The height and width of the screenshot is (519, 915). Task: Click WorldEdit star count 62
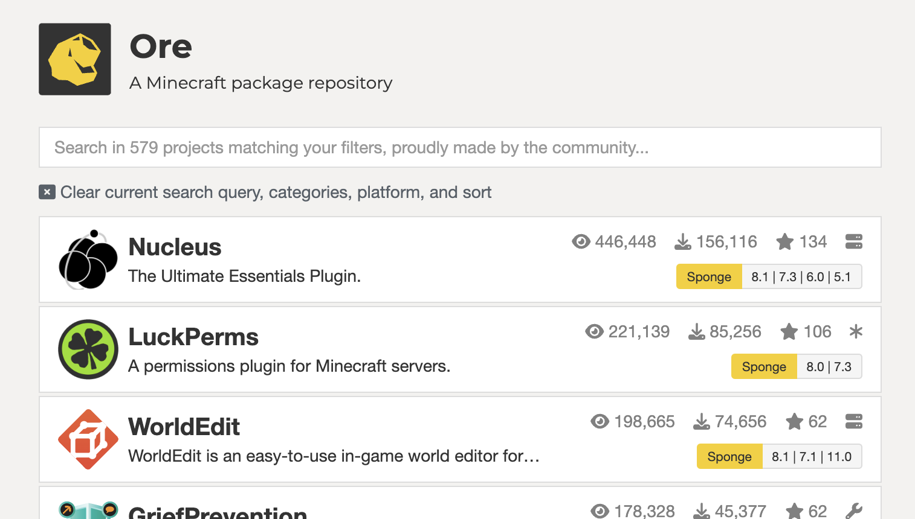817,422
